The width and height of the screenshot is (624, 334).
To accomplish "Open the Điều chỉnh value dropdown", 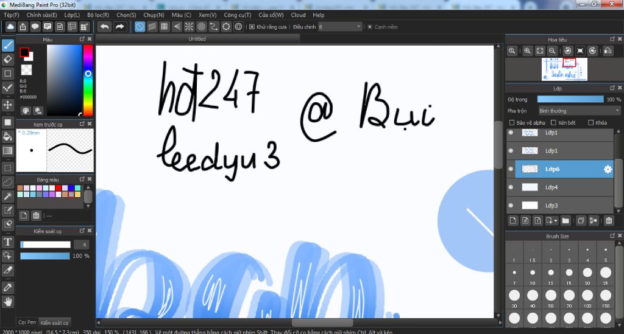I will (x=340, y=27).
